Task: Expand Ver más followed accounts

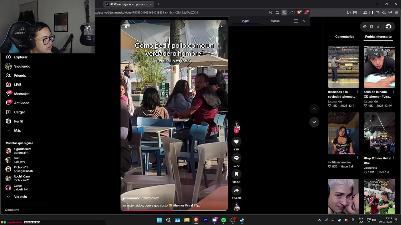Action: (17, 197)
